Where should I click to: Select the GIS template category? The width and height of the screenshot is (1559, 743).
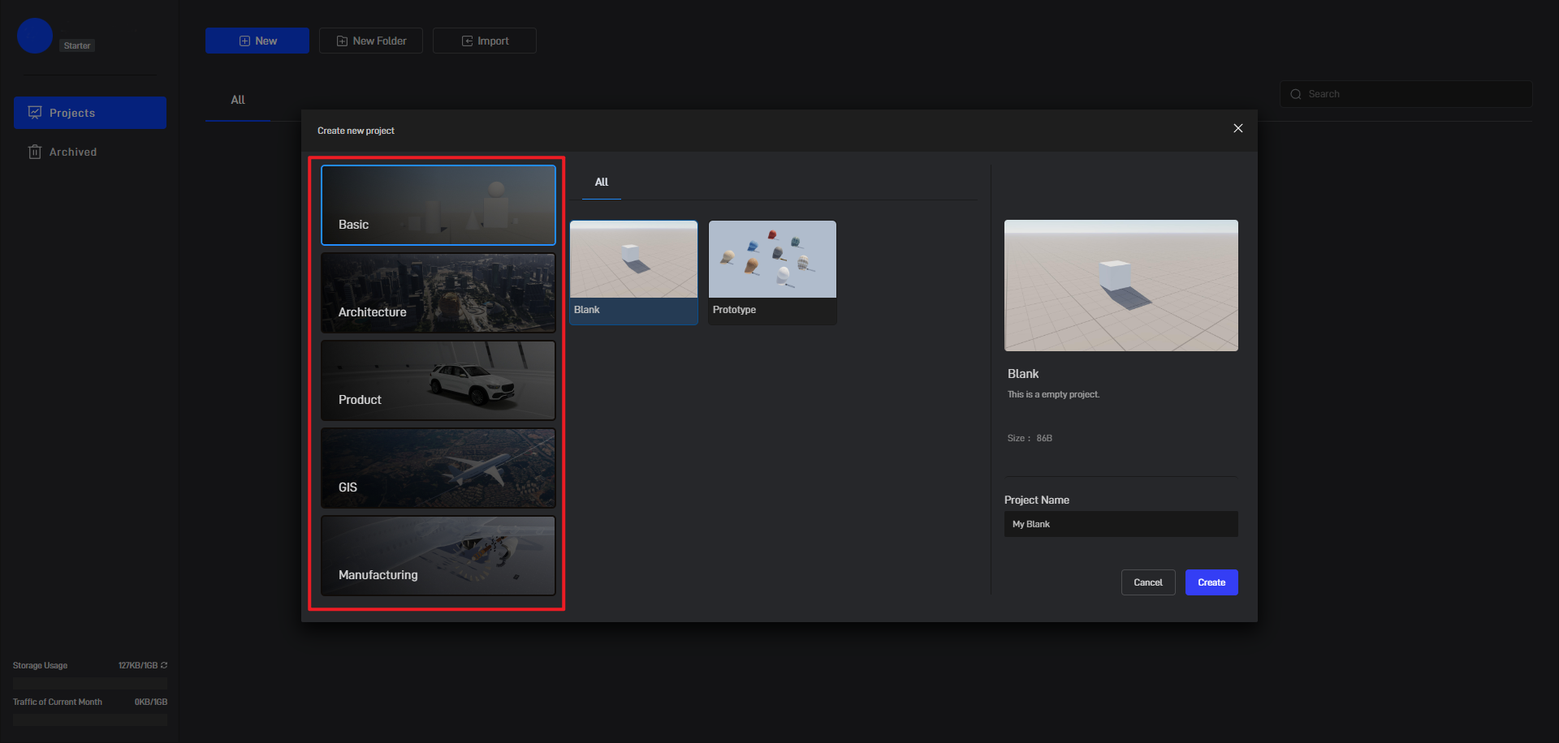click(438, 468)
